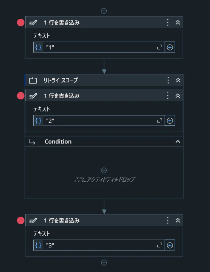Screen dimensions: 210x272
Task: Open options menu of Write Line "2"
Action: point(168,96)
